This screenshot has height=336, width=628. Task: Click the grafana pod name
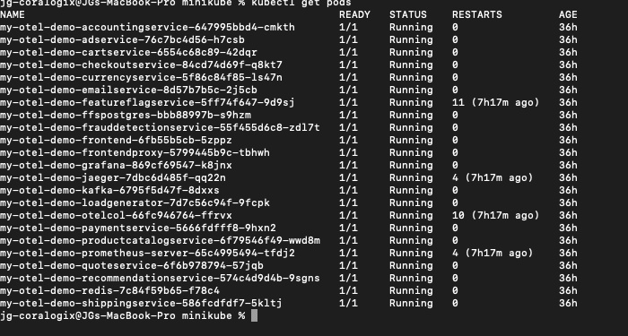coord(116,165)
